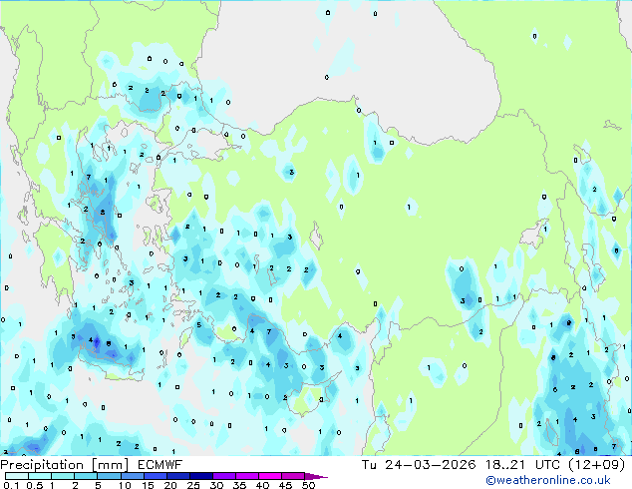Click the '25' legend scale label

tap(193, 485)
